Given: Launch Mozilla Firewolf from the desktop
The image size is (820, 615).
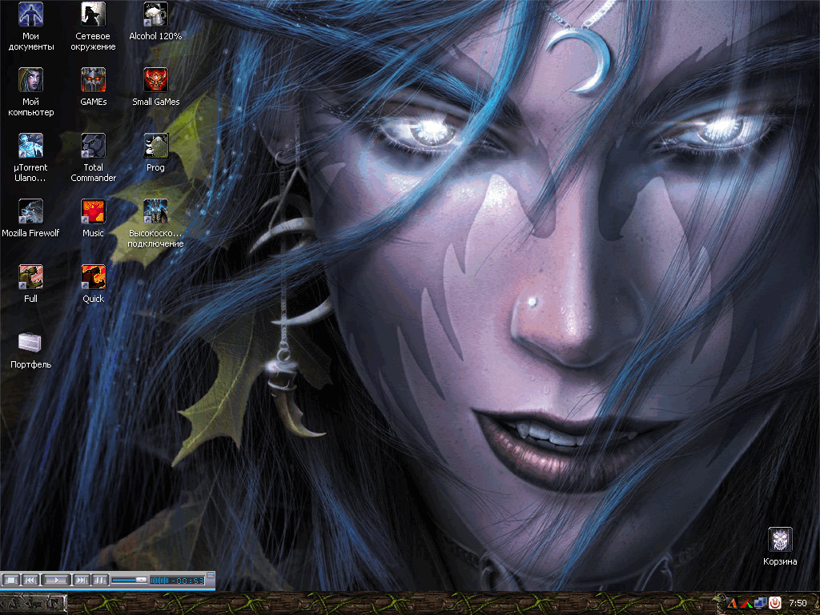Looking at the screenshot, I should click(x=30, y=211).
